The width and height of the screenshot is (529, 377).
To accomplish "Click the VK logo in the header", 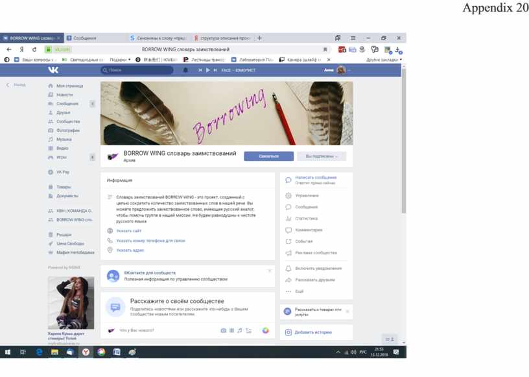I will click(53, 70).
